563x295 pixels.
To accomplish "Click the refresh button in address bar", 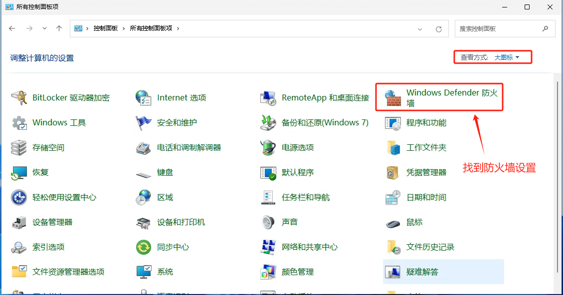I will [x=439, y=29].
